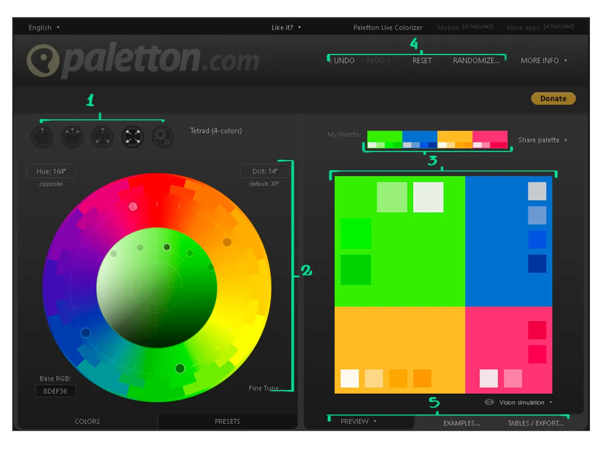The height and width of the screenshot is (450, 605).
Task: Click the cream-white square in orange preview
Action: tap(350, 378)
